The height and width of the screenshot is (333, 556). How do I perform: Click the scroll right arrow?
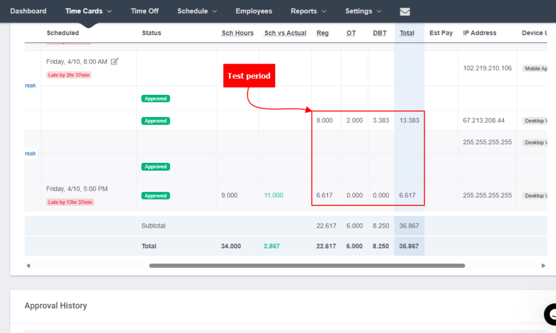543,266
